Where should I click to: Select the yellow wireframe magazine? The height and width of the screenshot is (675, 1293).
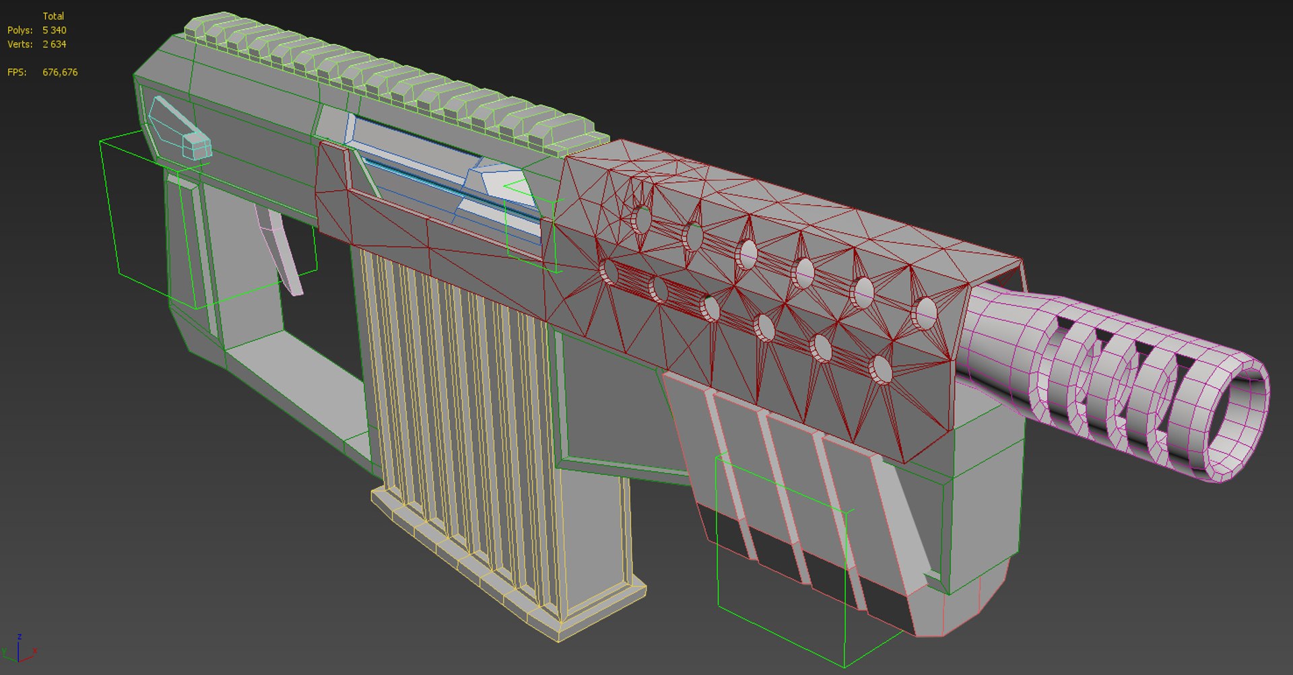click(471, 431)
